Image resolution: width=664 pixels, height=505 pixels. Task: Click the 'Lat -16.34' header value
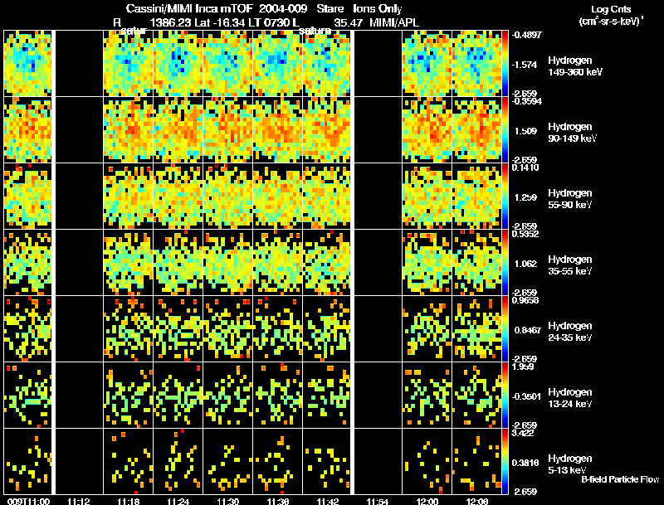tap(220, 22)
